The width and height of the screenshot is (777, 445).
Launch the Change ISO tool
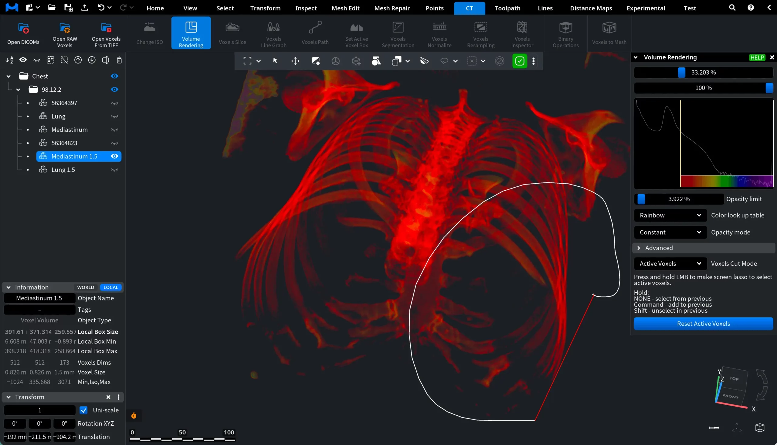point(150,33)
